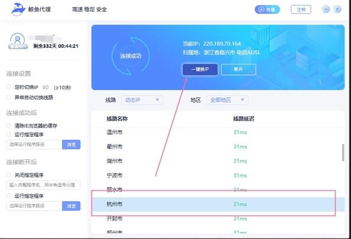
Task: Click the route list vertical scrollbar
Action: coord(343,152)
